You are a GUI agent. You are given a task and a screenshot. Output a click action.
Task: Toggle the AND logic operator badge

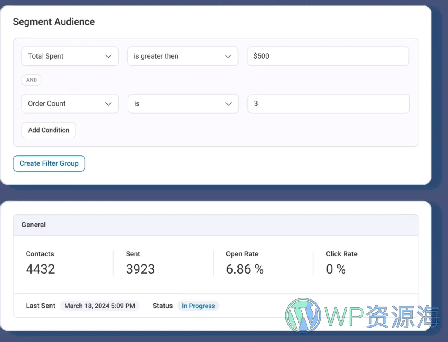point(31,80)
